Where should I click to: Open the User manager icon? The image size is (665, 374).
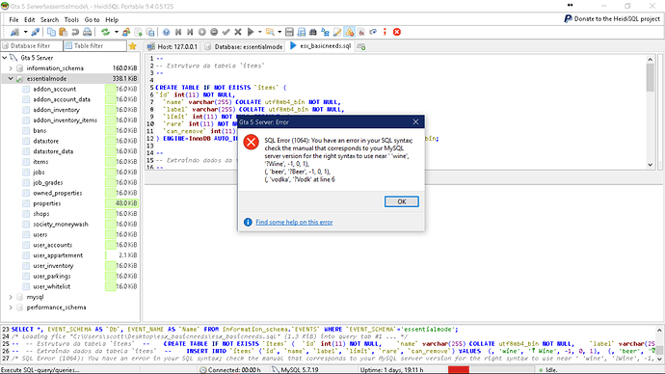(126, 32)
